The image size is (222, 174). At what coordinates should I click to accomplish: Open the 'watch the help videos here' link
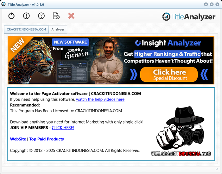pyautogui.click(x=100, y=99)
